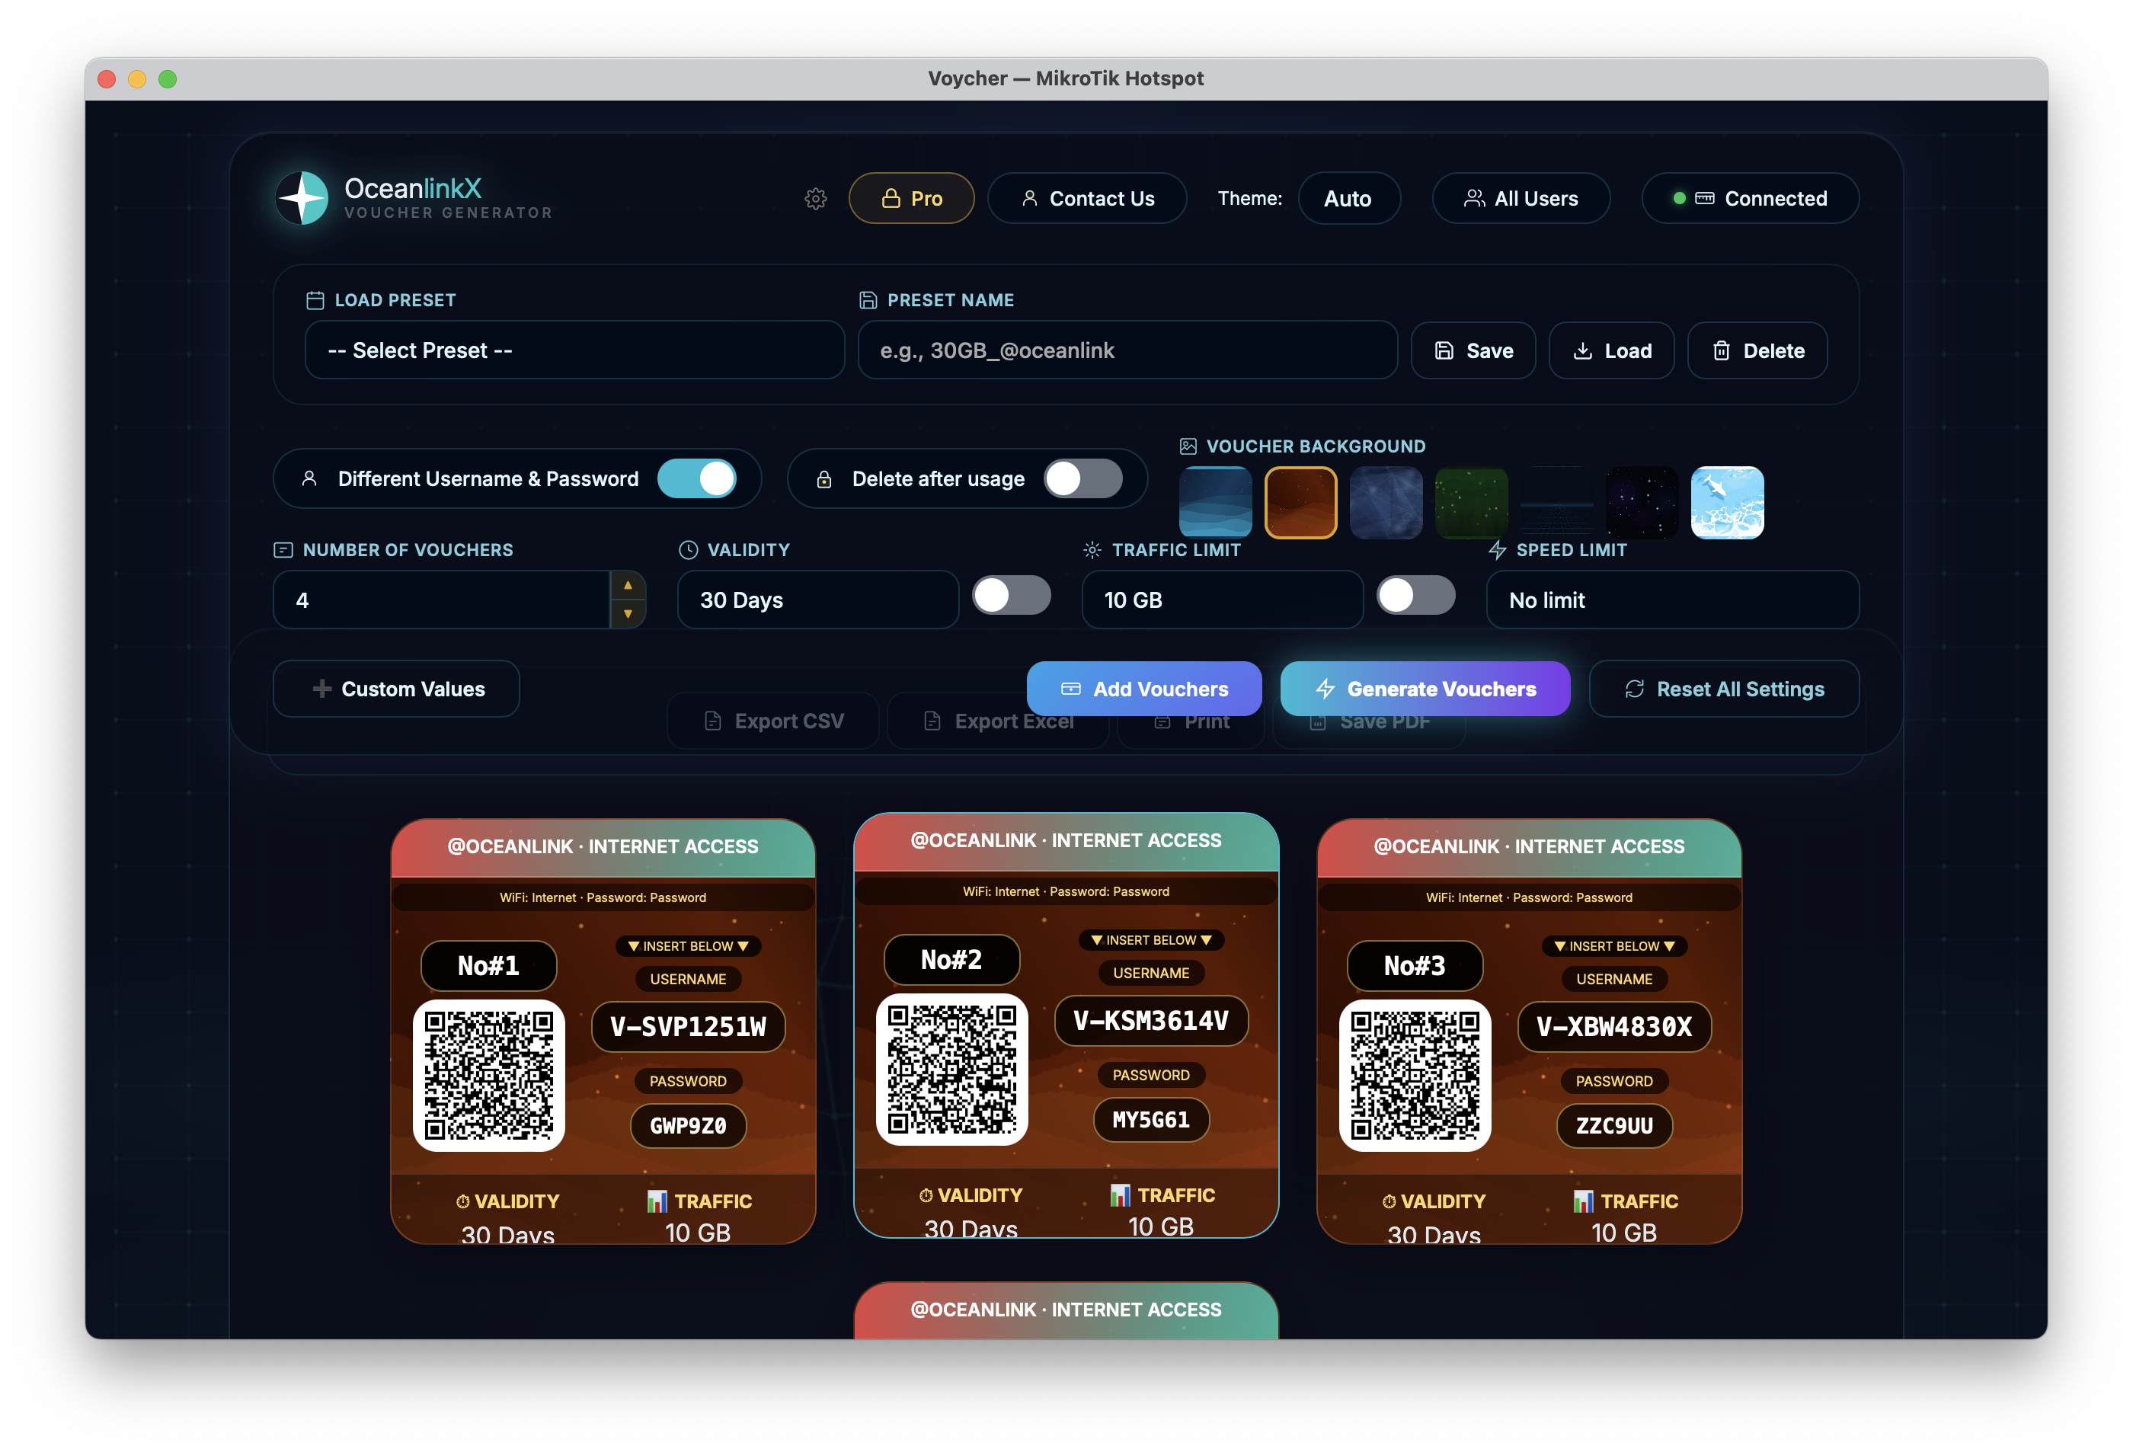Click the QR code on voucher No#2
The height and width of the screenshot is (1452, 2133).
click(x=951, y=1068)
